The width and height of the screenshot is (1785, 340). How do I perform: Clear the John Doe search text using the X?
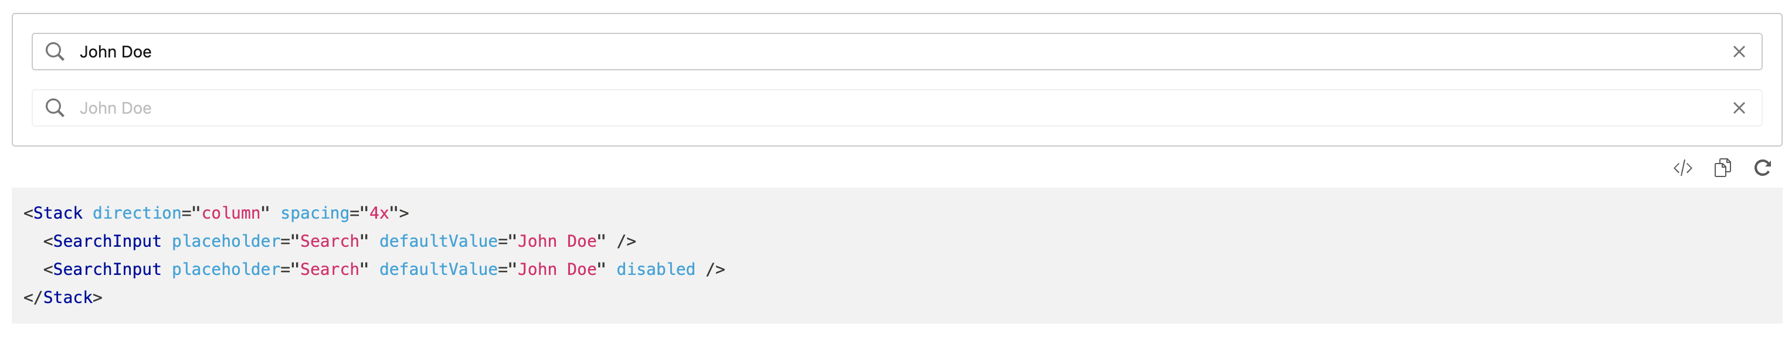[x=1739, y=51]
